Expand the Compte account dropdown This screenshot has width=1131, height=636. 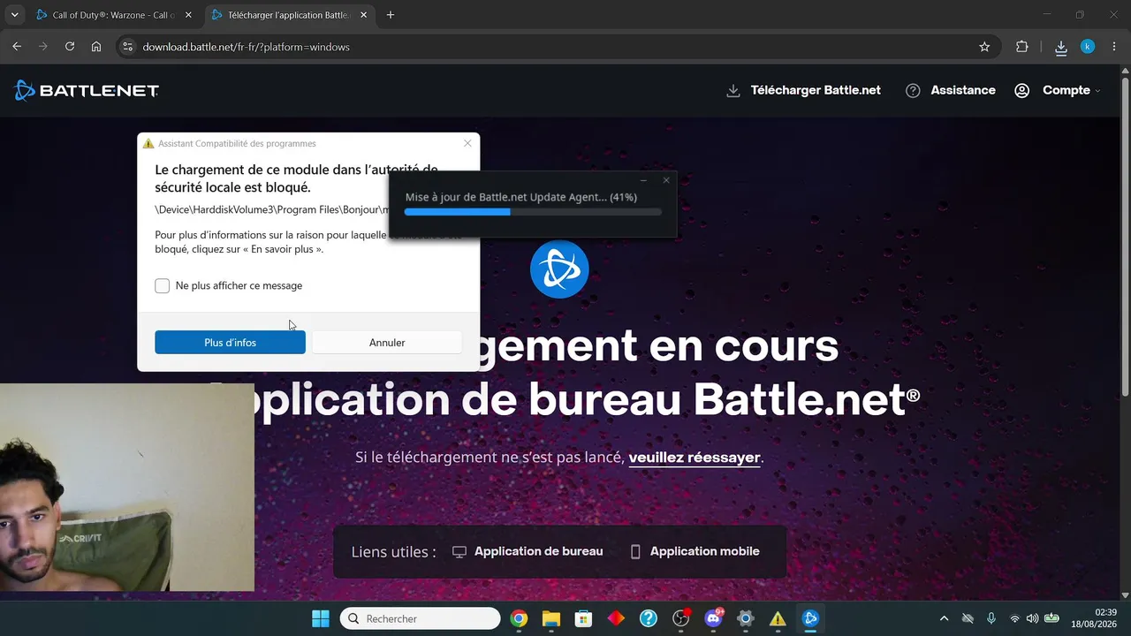point(1058,90)
